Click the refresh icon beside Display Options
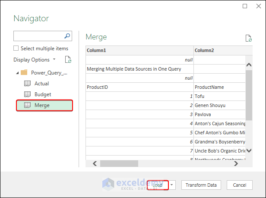The height and width of the screenshot is (198, 266). (x=68, y=59)
